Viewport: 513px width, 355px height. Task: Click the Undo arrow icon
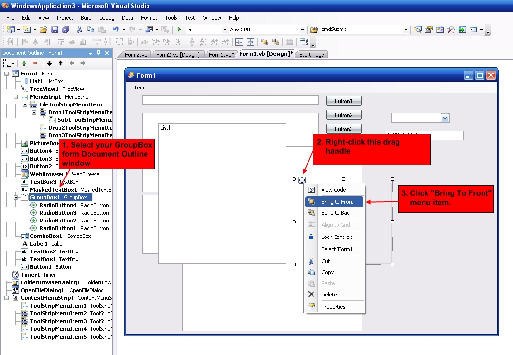pos(116,30)
